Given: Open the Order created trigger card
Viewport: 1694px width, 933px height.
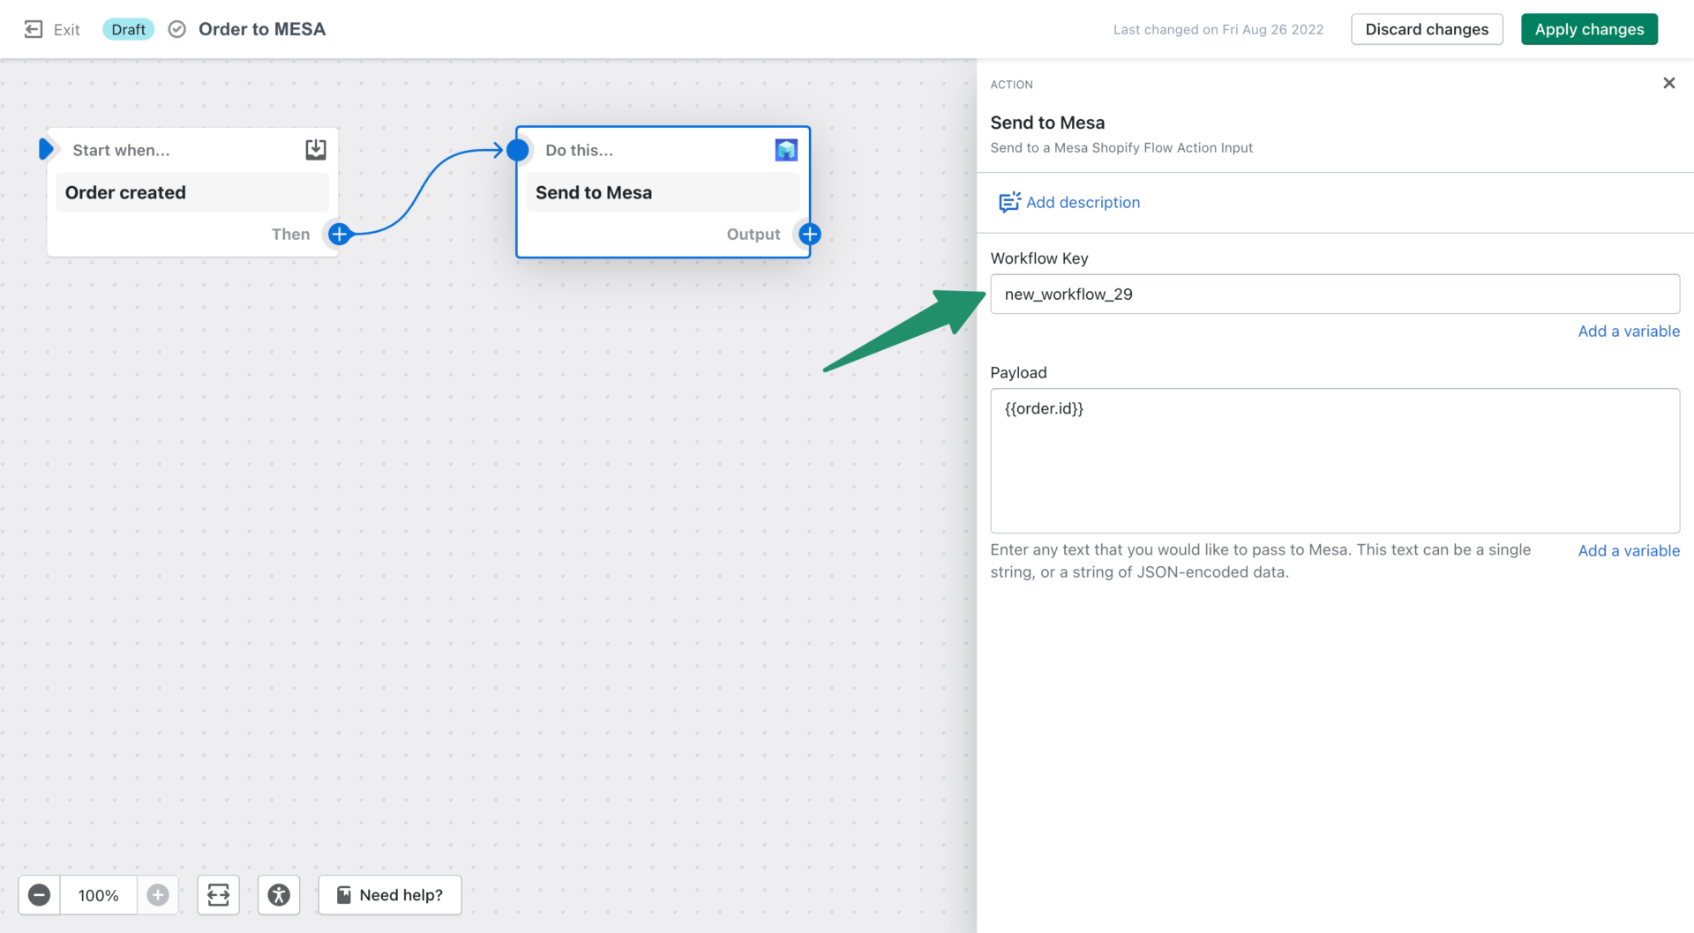Looking at the screenshot, I should pos(191,191).
